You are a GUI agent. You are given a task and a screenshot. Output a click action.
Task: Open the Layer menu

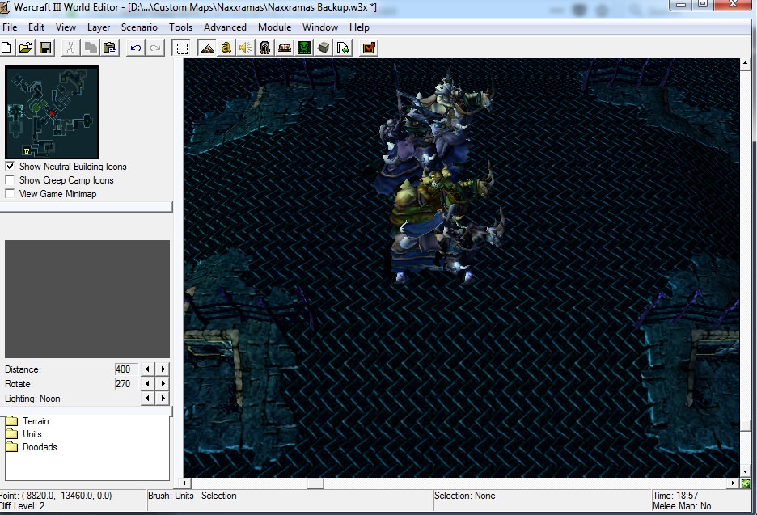tap(99, 27)
